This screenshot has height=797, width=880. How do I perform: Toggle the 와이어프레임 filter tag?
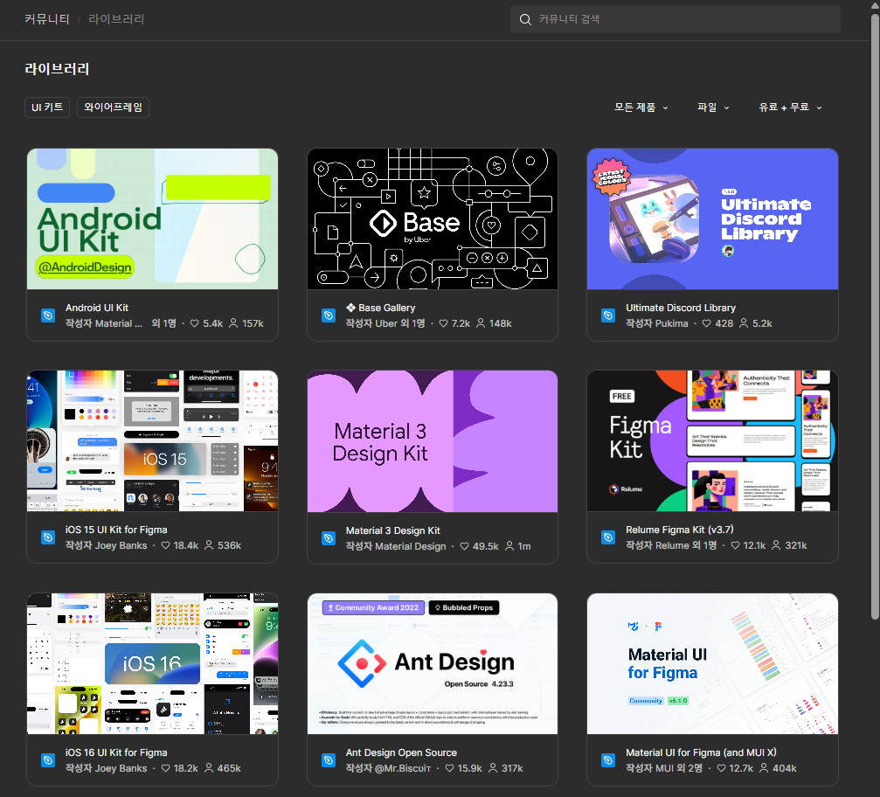click(x=113, y=107)
